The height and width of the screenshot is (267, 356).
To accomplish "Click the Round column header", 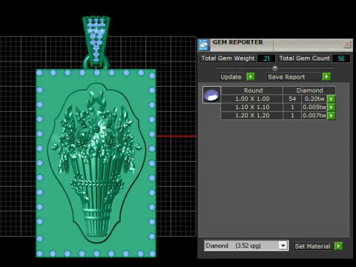I will pyautogui.click(x=253, y=90).
